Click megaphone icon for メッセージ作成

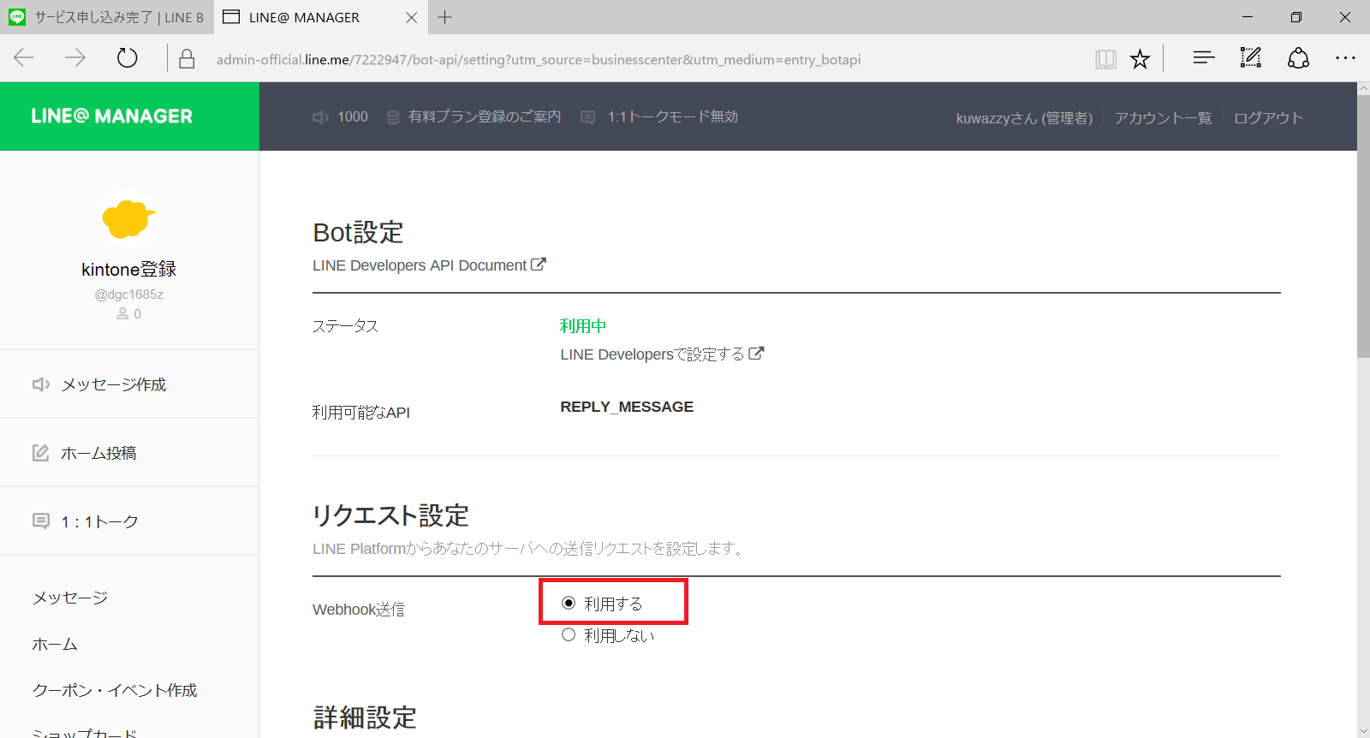(41, 384)
